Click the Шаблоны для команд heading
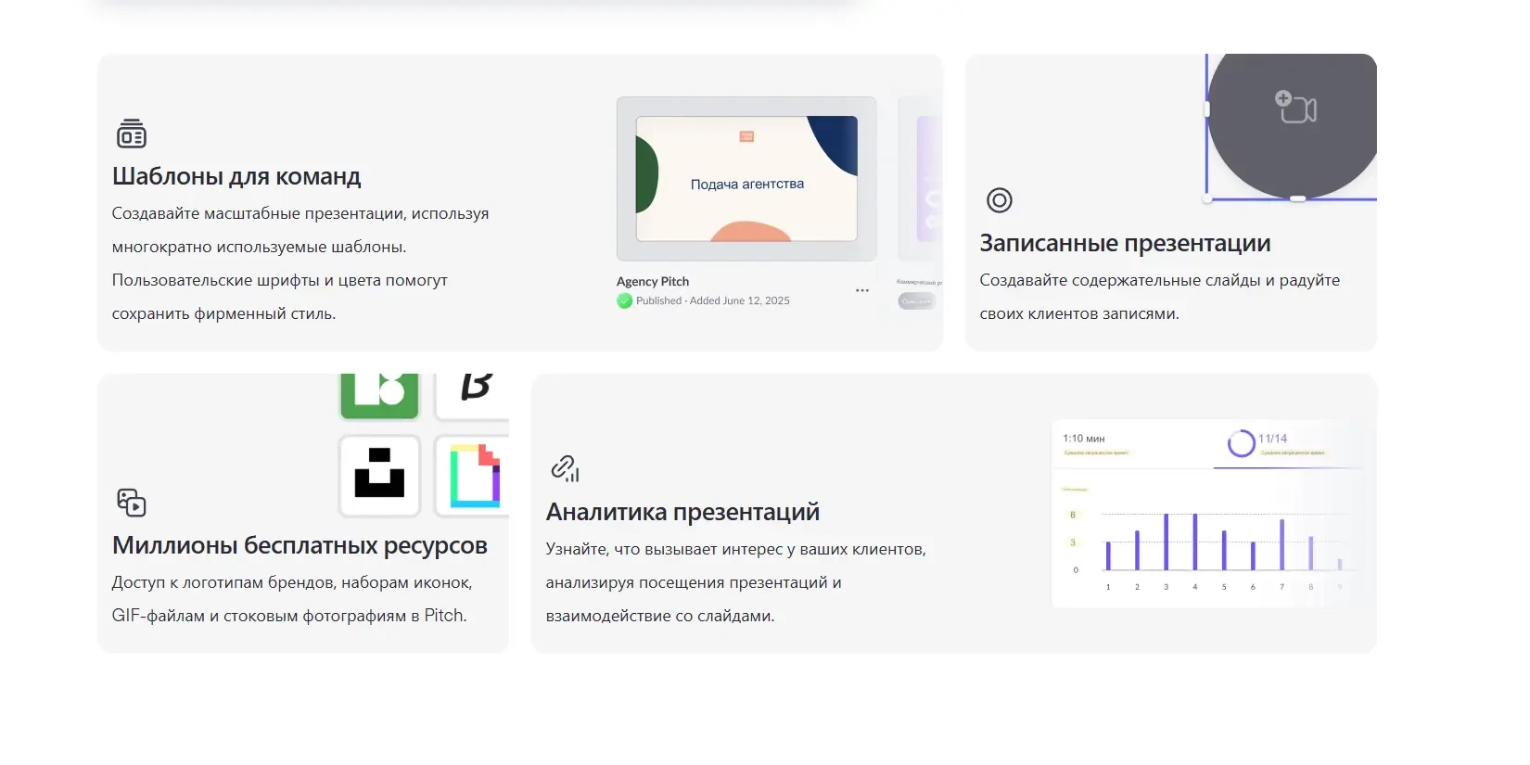This screenshot has width=1530, height=765. click(x=236, y=176)
